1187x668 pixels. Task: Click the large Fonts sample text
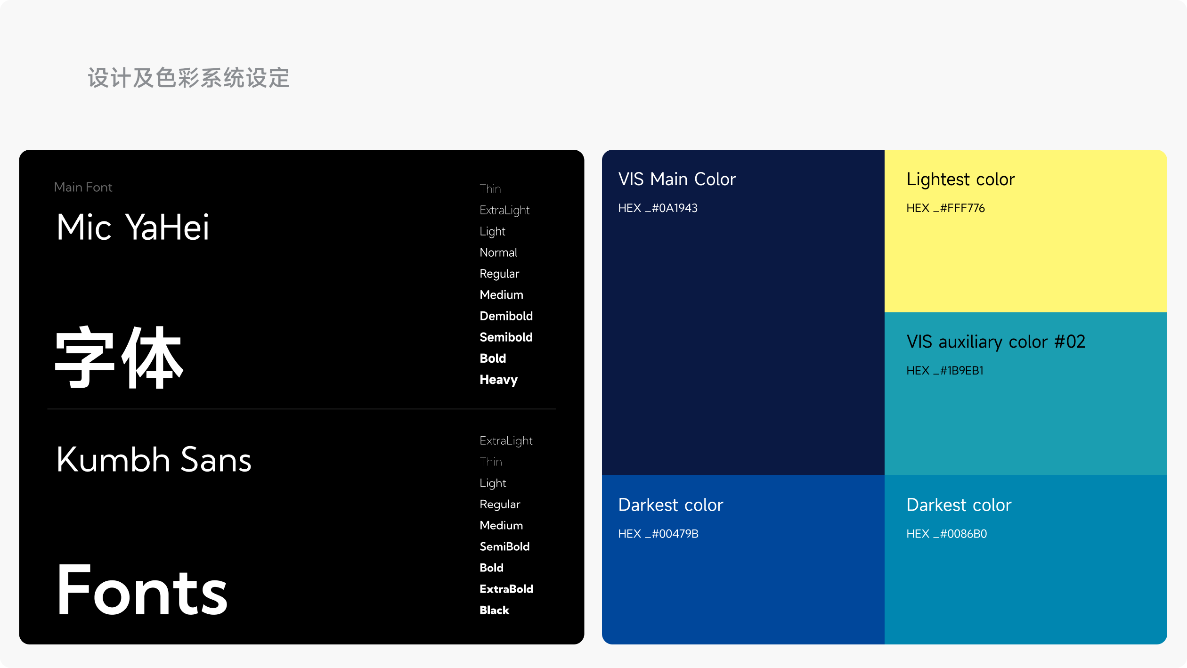(x=142, y=590)
